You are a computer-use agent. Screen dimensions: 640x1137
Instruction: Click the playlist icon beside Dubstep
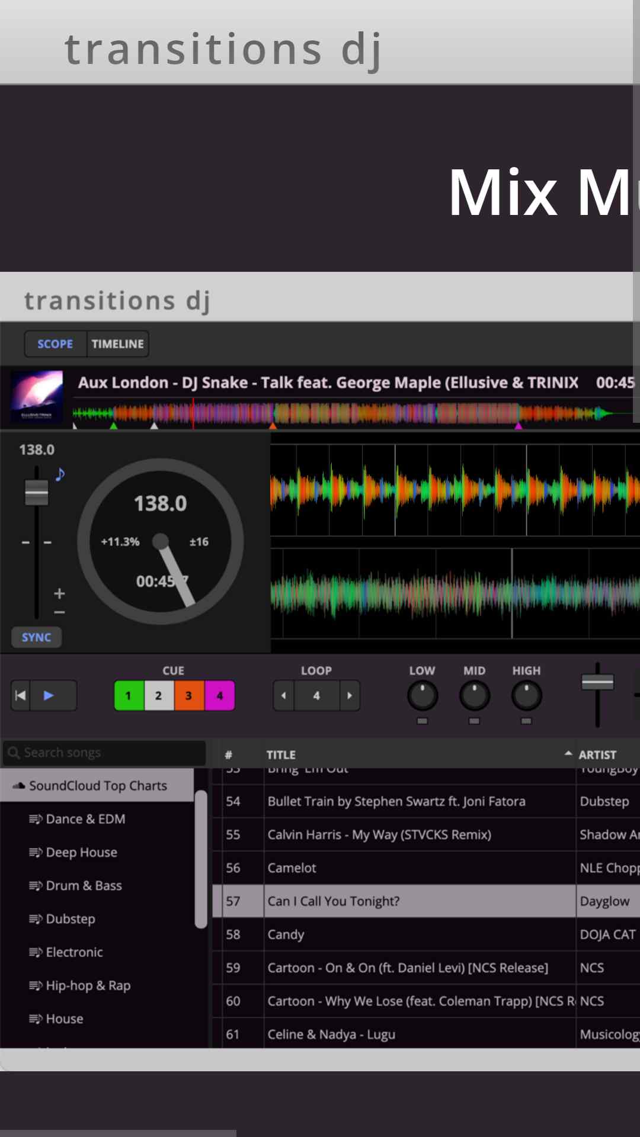click(x=36, y=918)
